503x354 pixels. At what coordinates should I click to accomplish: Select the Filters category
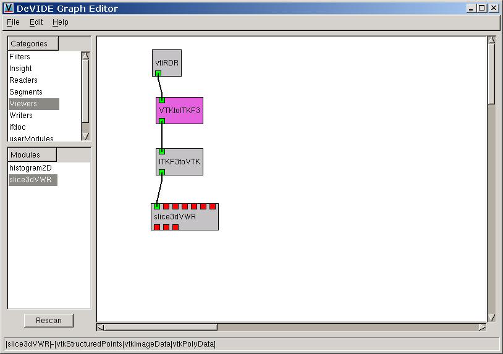tap(20, 57)
